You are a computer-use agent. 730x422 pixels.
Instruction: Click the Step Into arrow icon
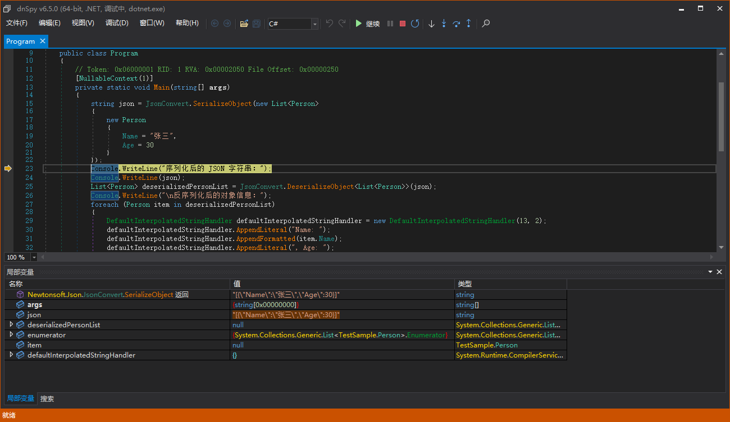444,24
